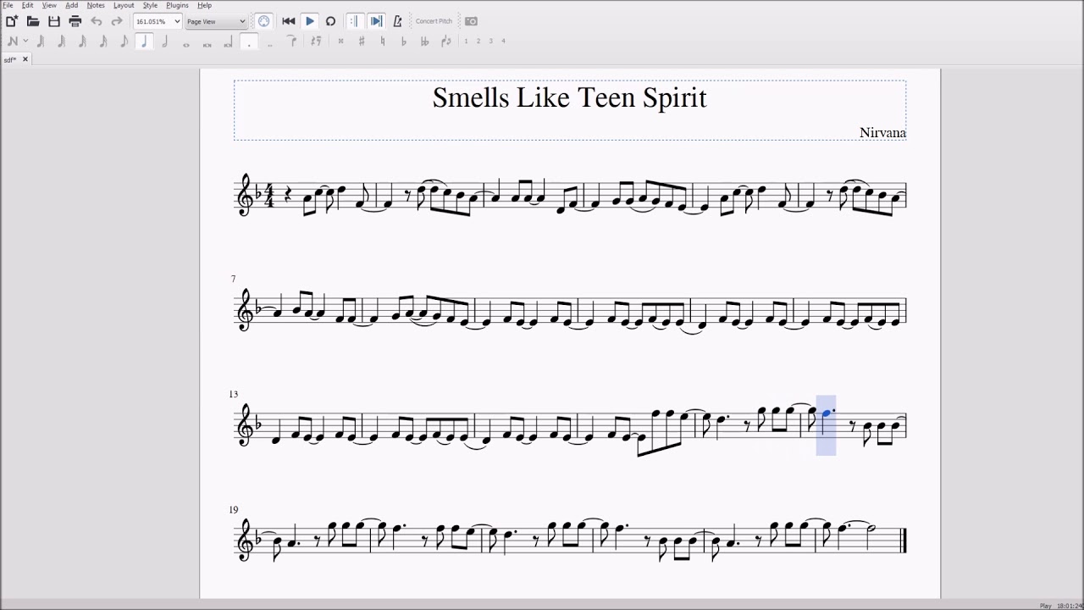The image size is (1084, 610).
Task: Switch to the sdf* score tab
Action: point(10,59)
